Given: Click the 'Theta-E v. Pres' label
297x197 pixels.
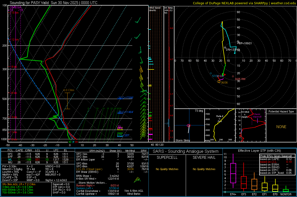Looking at the screenshot, I should [x=220, y=119].
